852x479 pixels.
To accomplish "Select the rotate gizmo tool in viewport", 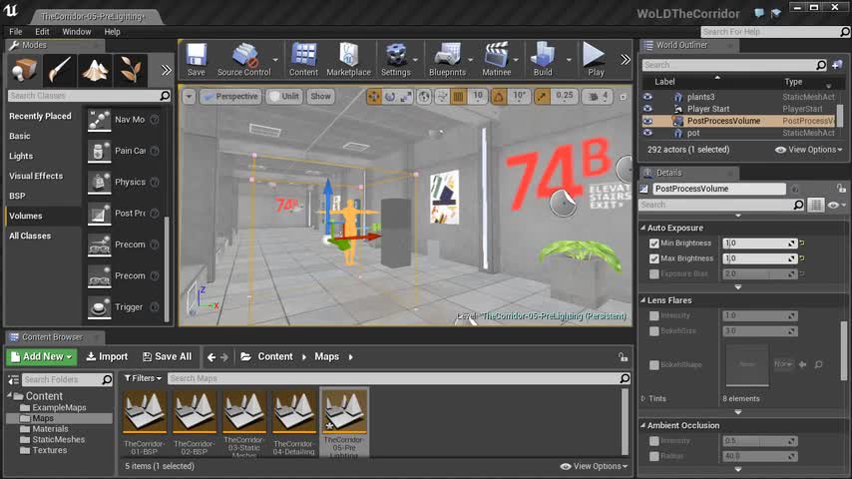I will (x=390, y=97).
